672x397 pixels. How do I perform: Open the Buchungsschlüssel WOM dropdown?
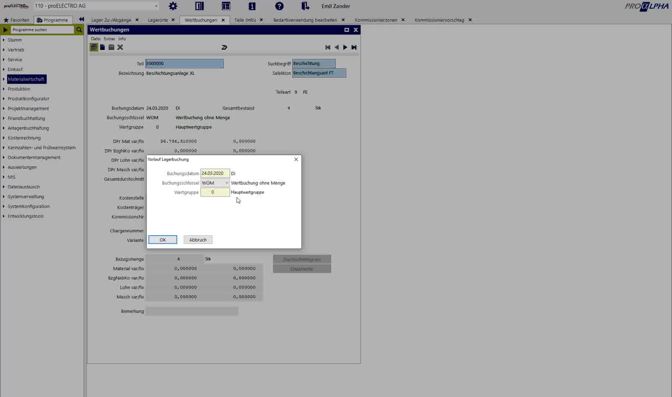(x=226, y=183)
